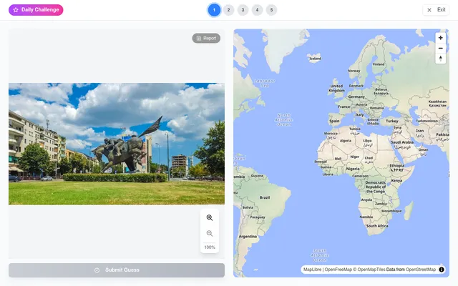Zoom in on the photo

210,217
